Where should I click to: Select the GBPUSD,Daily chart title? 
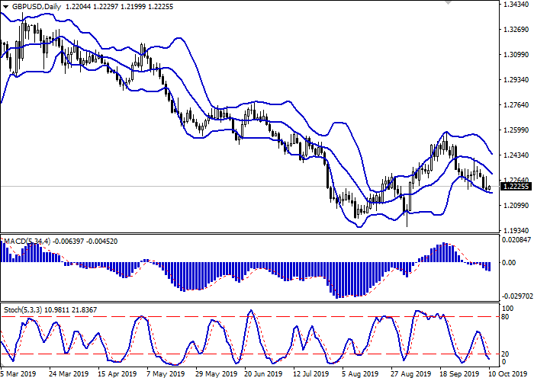pyautogui.click(x=37, y=7)
